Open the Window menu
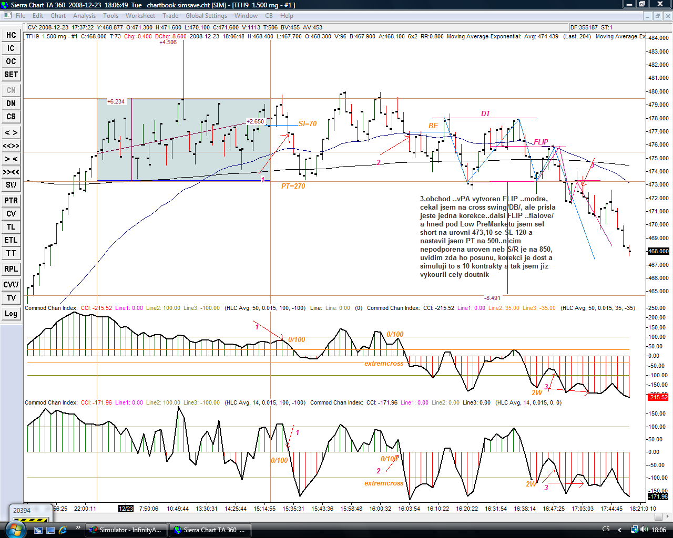673x538 pixels. click(246, 16)
